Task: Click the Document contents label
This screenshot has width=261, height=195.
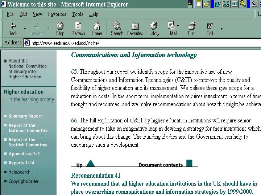Action: pos(161,165)
